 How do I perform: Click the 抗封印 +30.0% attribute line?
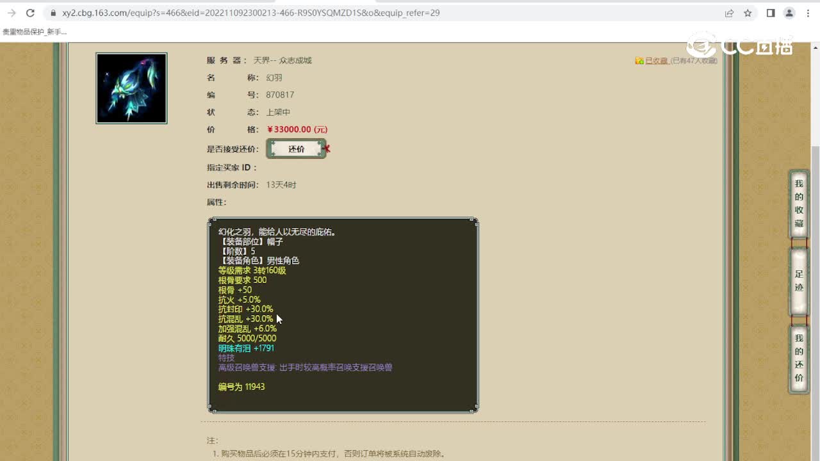(245, 309)
